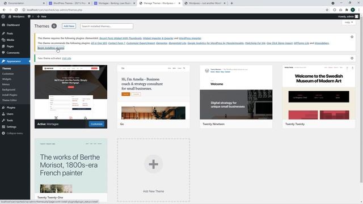363x204 pixels.
Task: Open the Background submenu item
Action: tap(9, 90)
